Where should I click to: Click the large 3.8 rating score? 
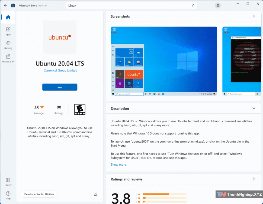(121, 199)
